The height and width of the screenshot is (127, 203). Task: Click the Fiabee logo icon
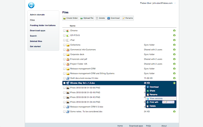[31, 5]
